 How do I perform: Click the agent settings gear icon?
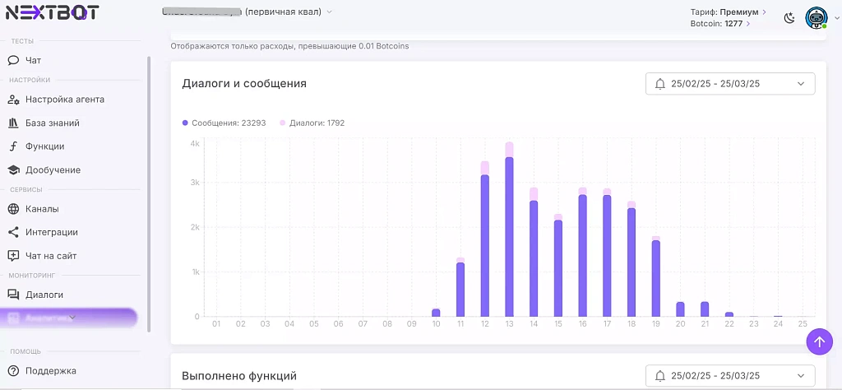(x=13, y=100)
